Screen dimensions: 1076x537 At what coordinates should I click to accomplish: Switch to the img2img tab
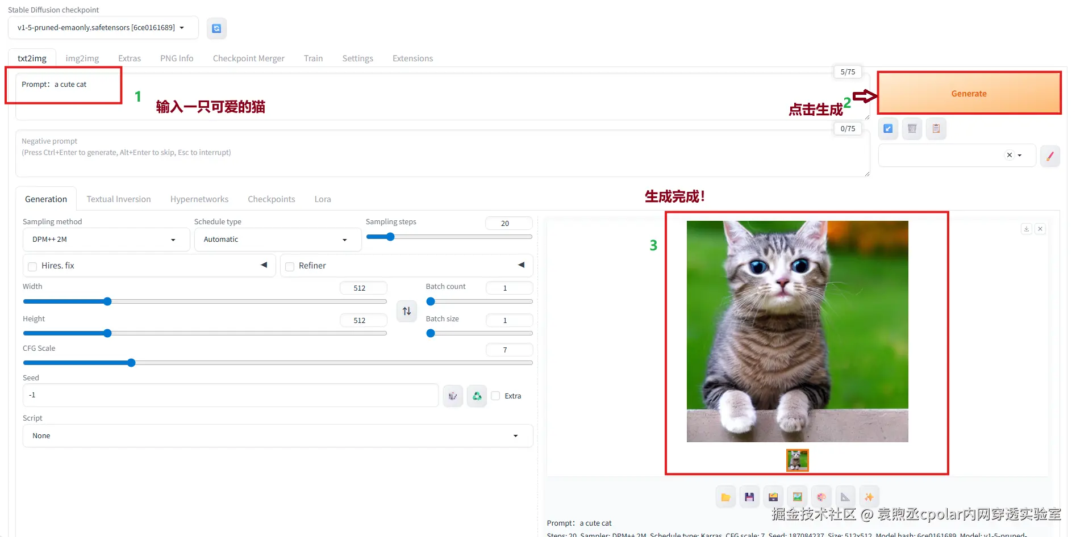[82, 58]
